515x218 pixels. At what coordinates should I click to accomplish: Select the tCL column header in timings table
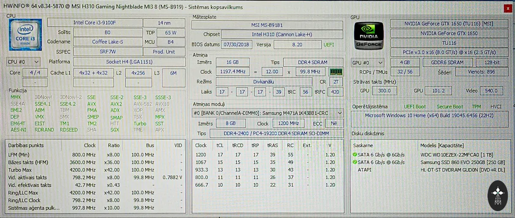point(221,146)
